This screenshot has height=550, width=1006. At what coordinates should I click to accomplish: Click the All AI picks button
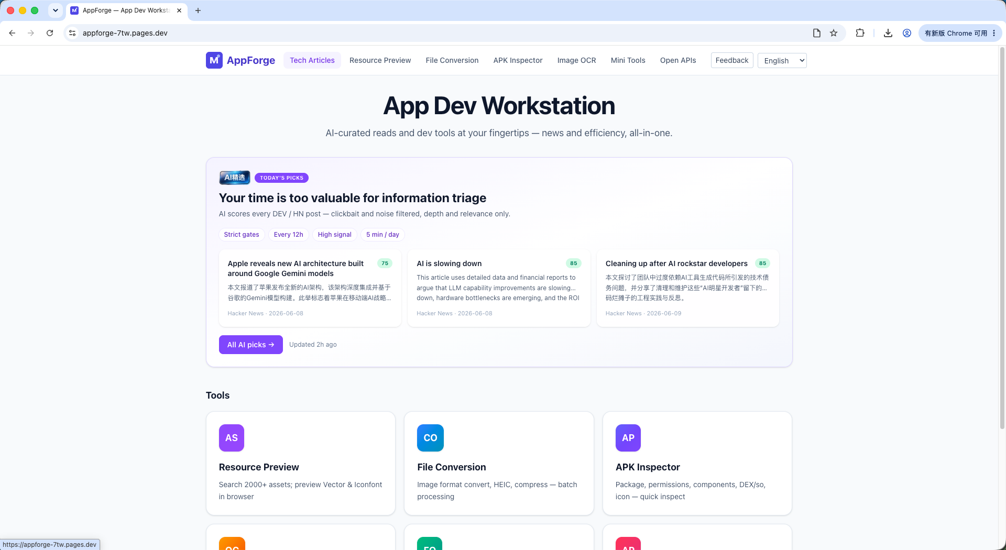[x=251, y=345]
